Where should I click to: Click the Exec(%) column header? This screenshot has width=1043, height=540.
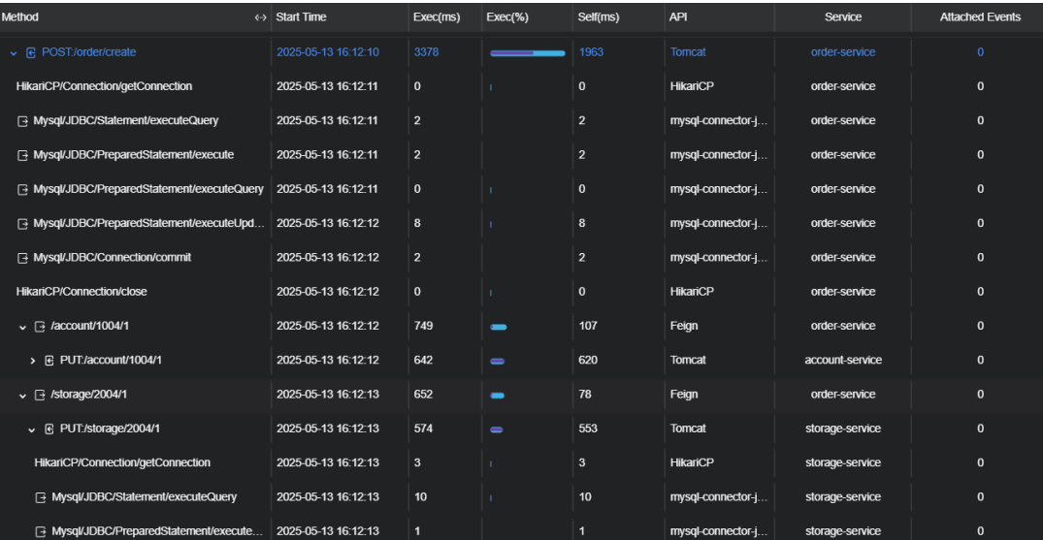507,17
